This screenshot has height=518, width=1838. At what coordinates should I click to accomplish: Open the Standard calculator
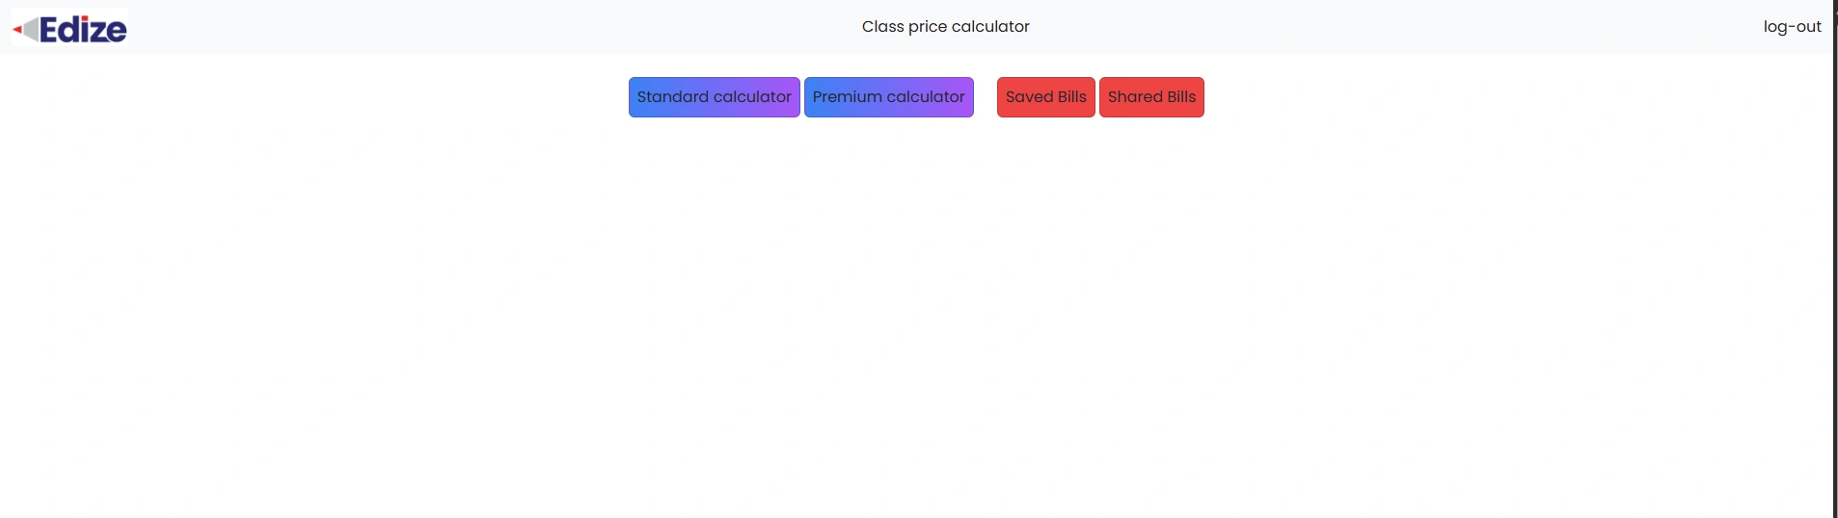[714, 97]
